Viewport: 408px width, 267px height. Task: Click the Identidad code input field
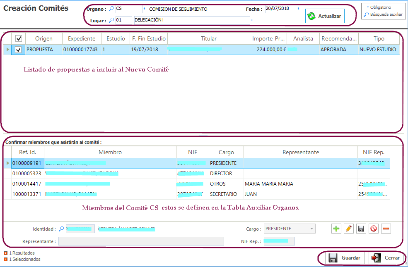pos(80,229)
